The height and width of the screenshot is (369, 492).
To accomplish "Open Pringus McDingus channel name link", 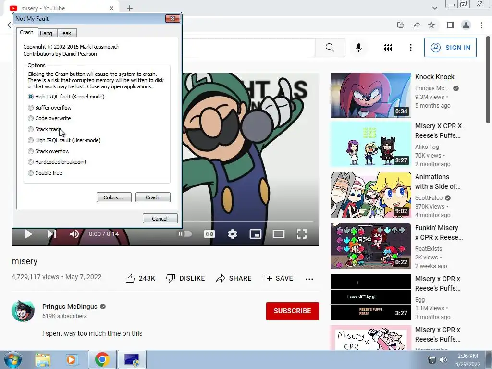I will (x=70, y=307).
